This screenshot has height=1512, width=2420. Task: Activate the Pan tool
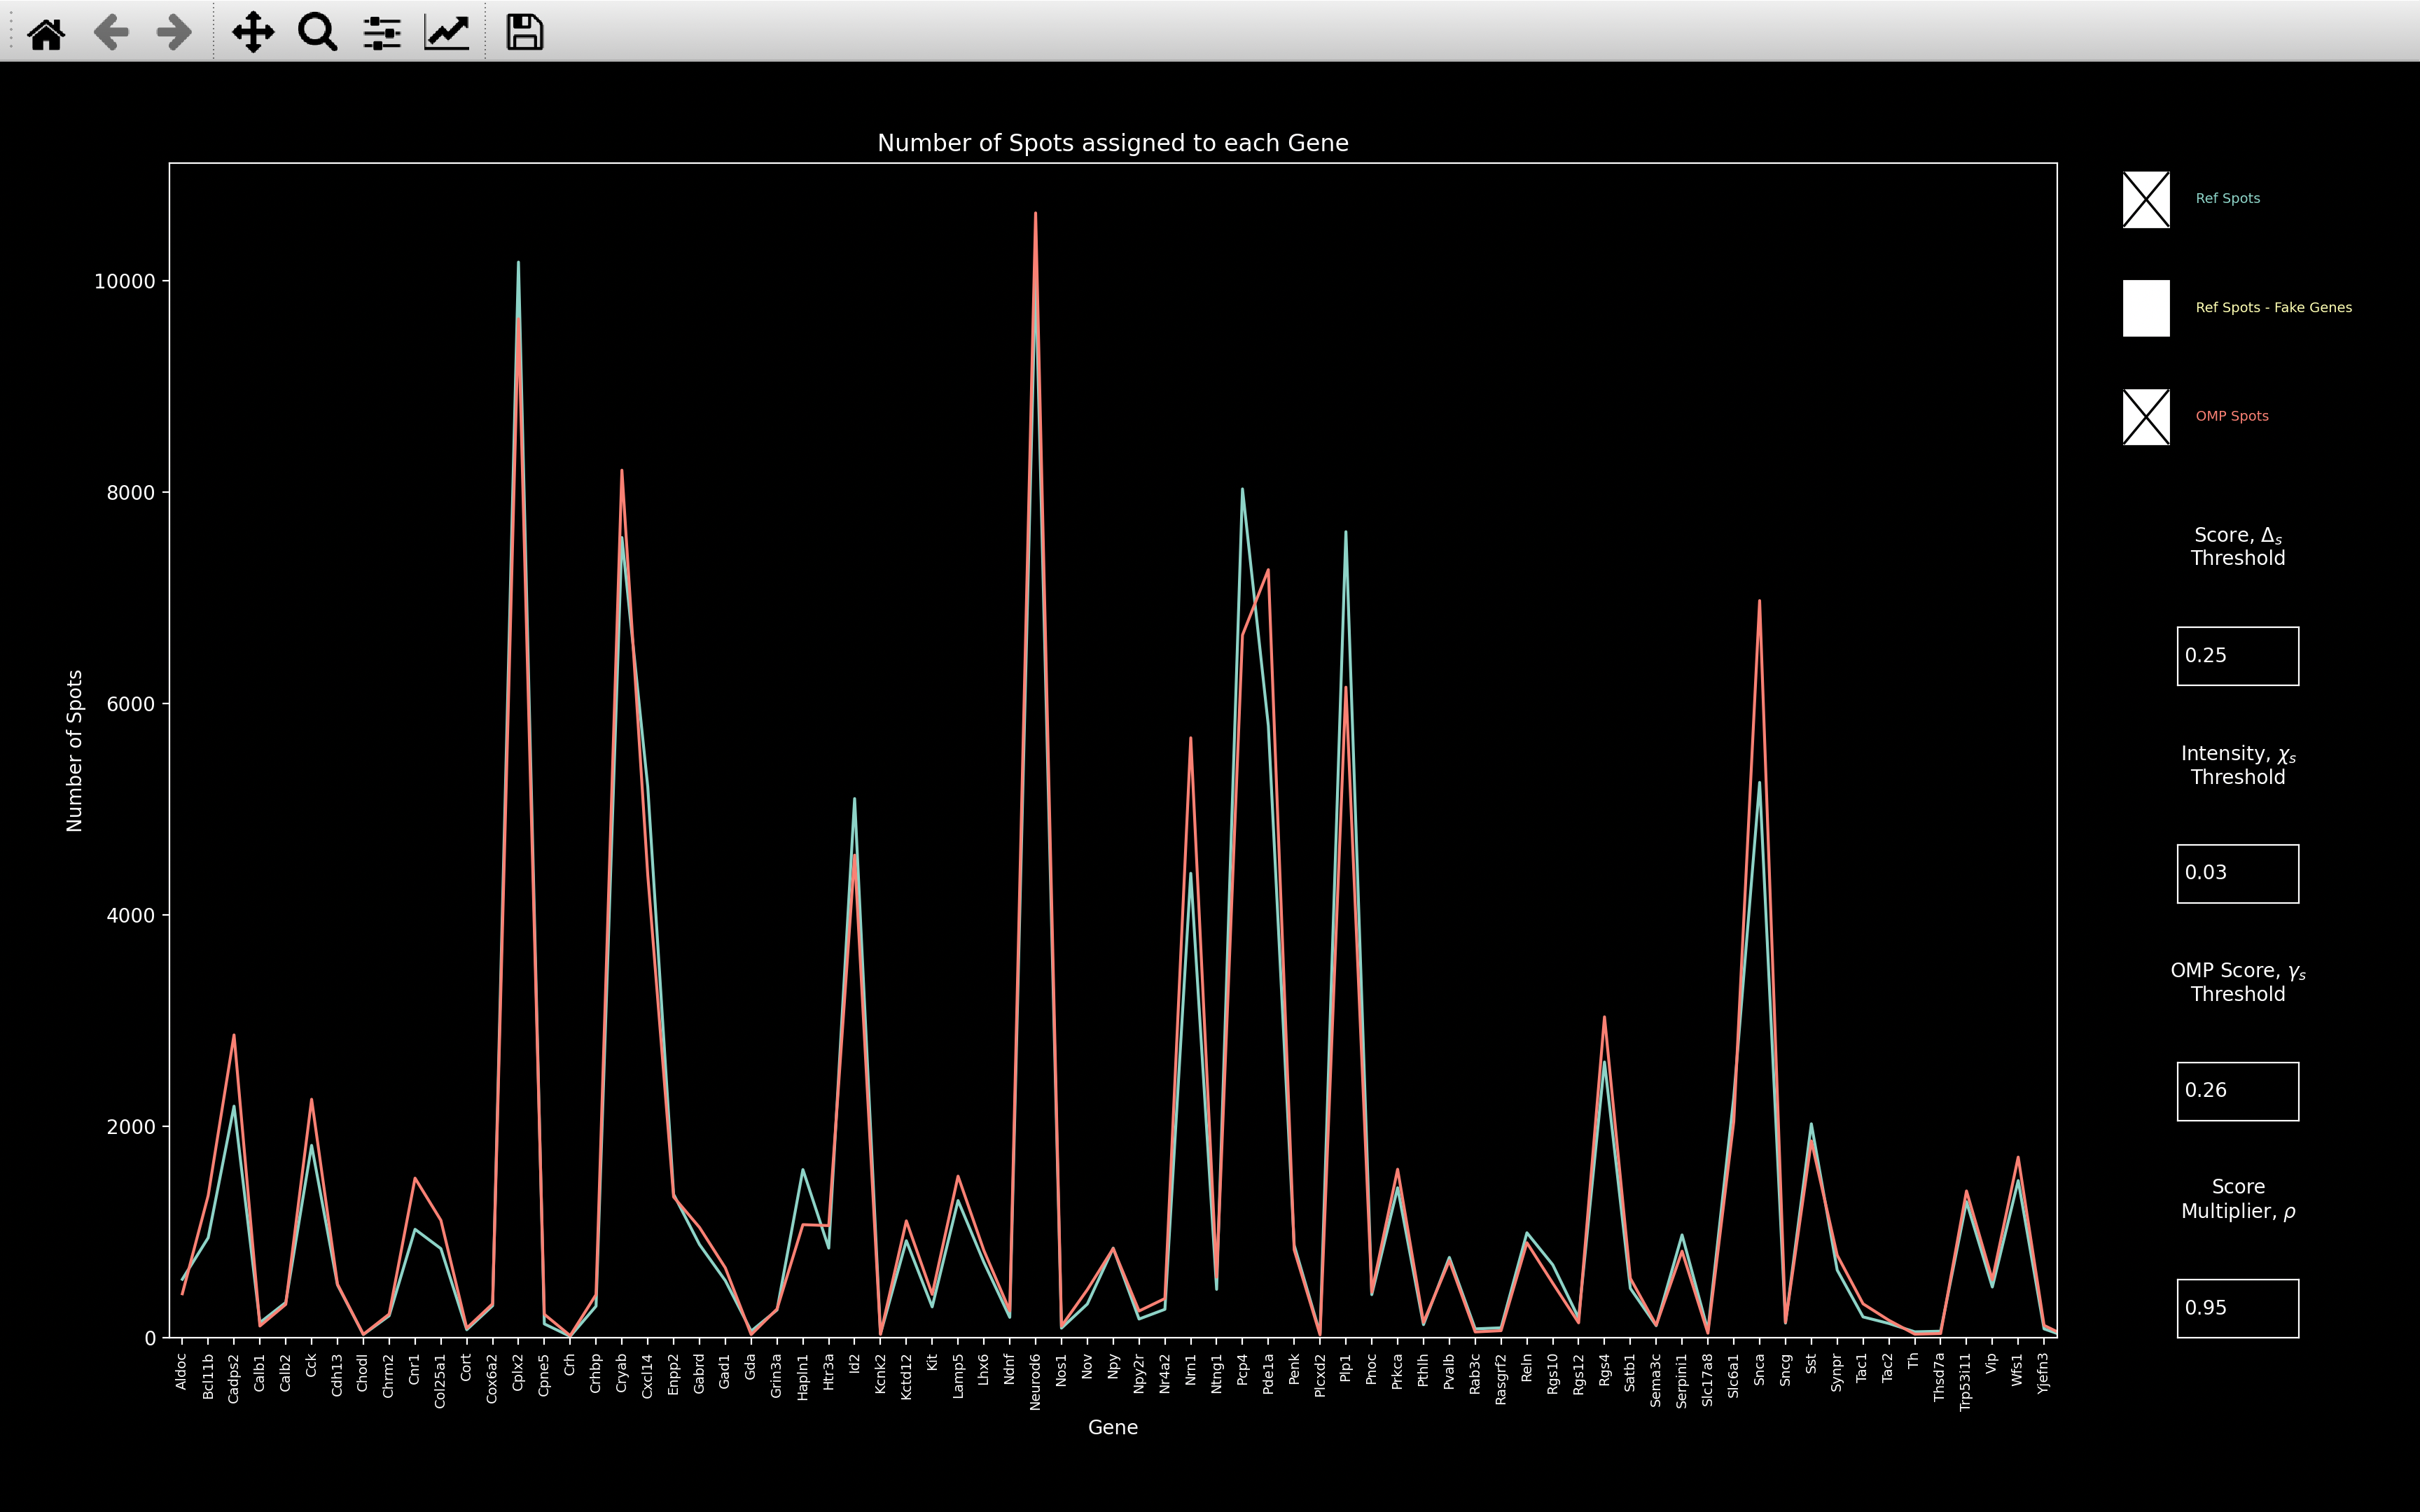click(253, 33)
